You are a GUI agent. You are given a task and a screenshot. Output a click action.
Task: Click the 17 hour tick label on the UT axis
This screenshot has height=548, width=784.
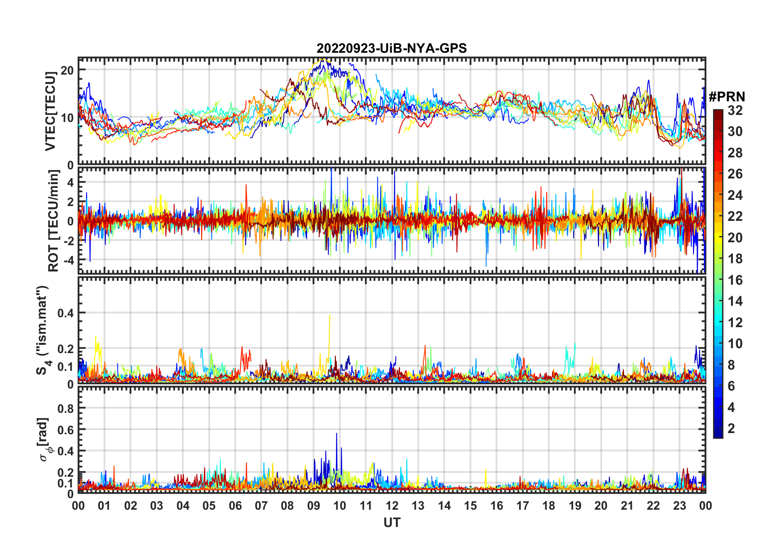point(523,506)
